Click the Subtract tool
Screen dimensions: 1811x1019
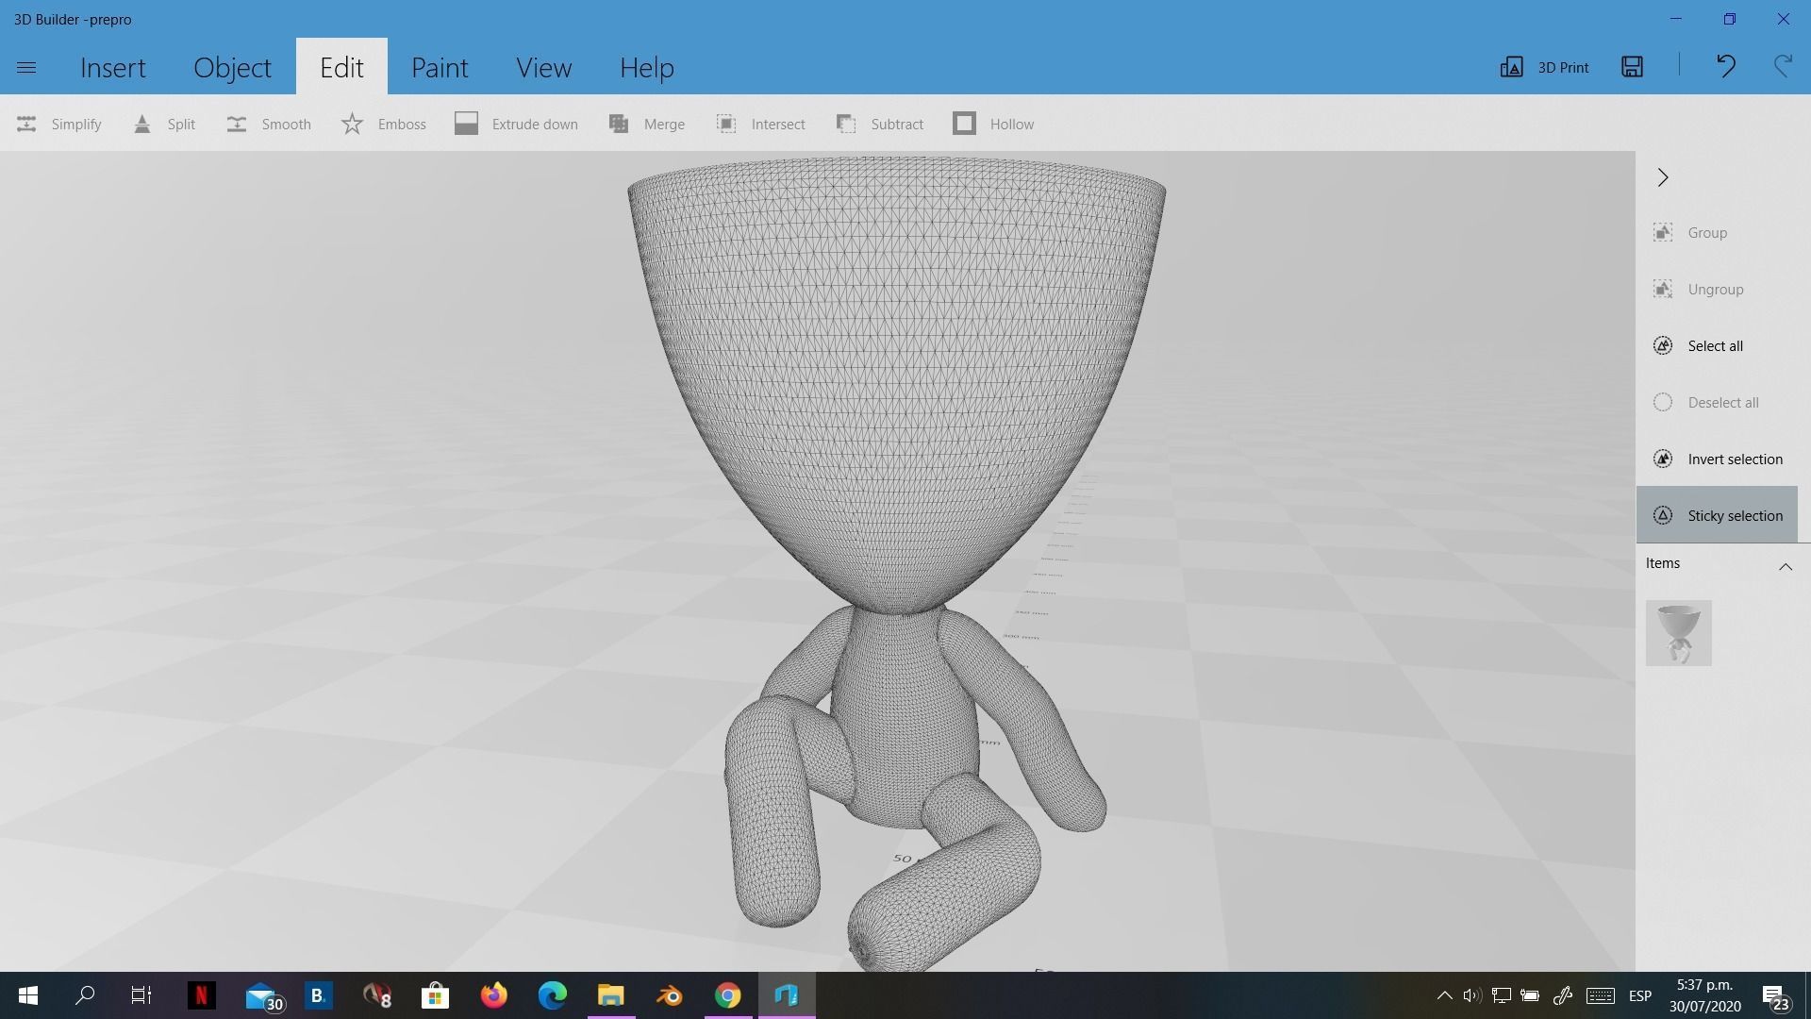click(879, 124)
